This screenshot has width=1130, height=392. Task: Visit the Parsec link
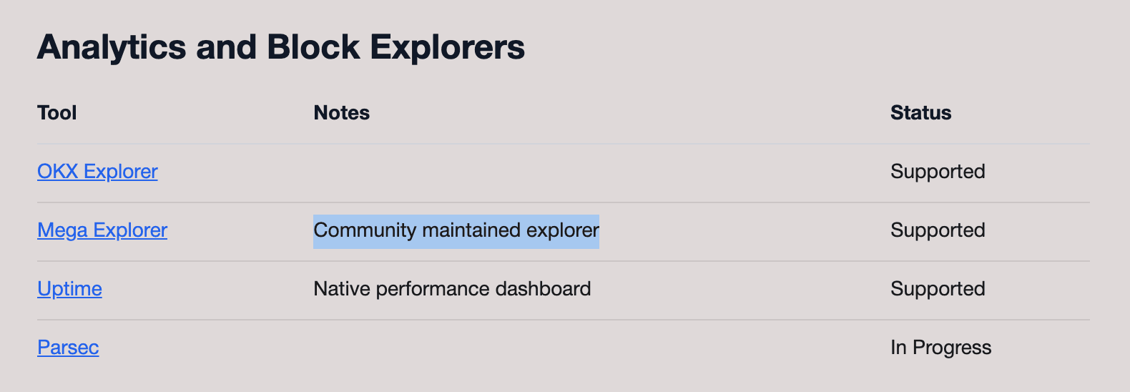[68, 348]
